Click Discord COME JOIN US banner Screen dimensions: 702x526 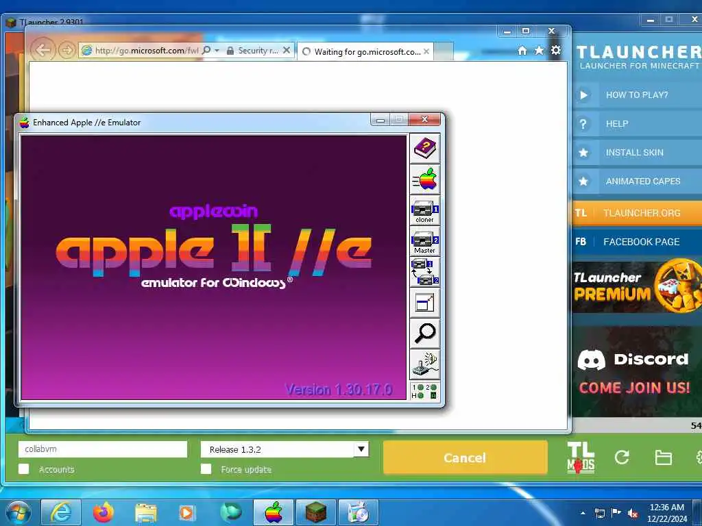point(637,371)
